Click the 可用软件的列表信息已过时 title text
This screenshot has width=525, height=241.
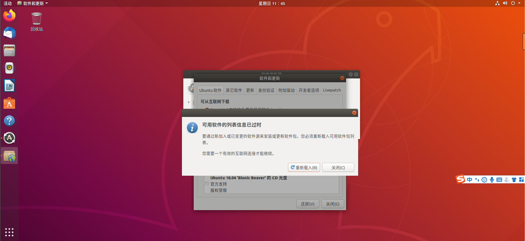click(232, 125)
